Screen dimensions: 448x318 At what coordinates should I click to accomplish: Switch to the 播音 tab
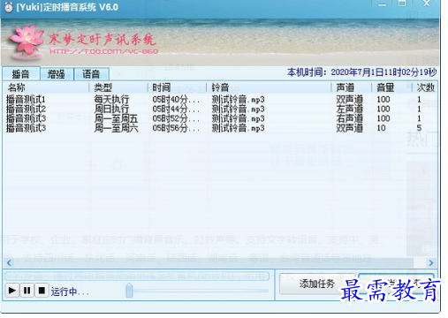click(20, 74)
